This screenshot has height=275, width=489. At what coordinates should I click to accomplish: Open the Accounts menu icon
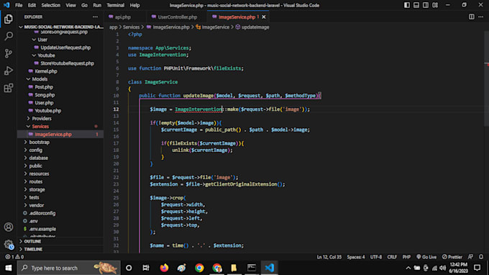click(x=9, y=227)
